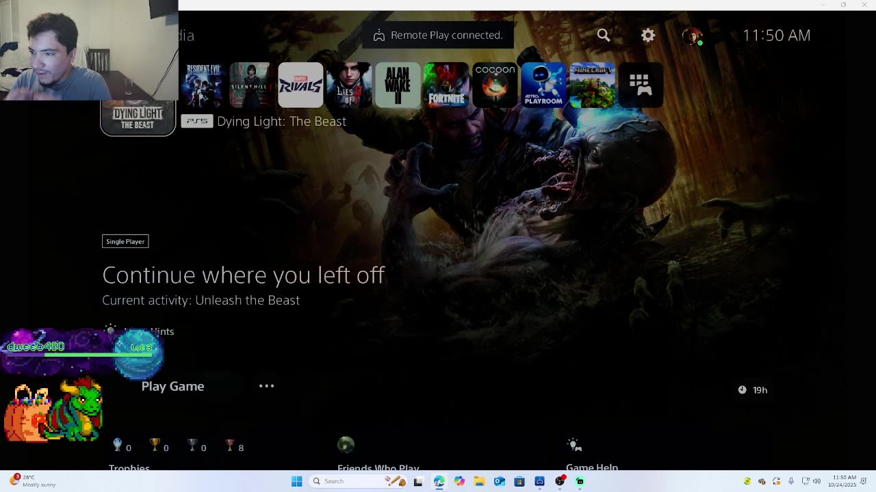This screenshot has width=876, height=492.
Task: Click the microphone tray icon
Action: point(791,481)
